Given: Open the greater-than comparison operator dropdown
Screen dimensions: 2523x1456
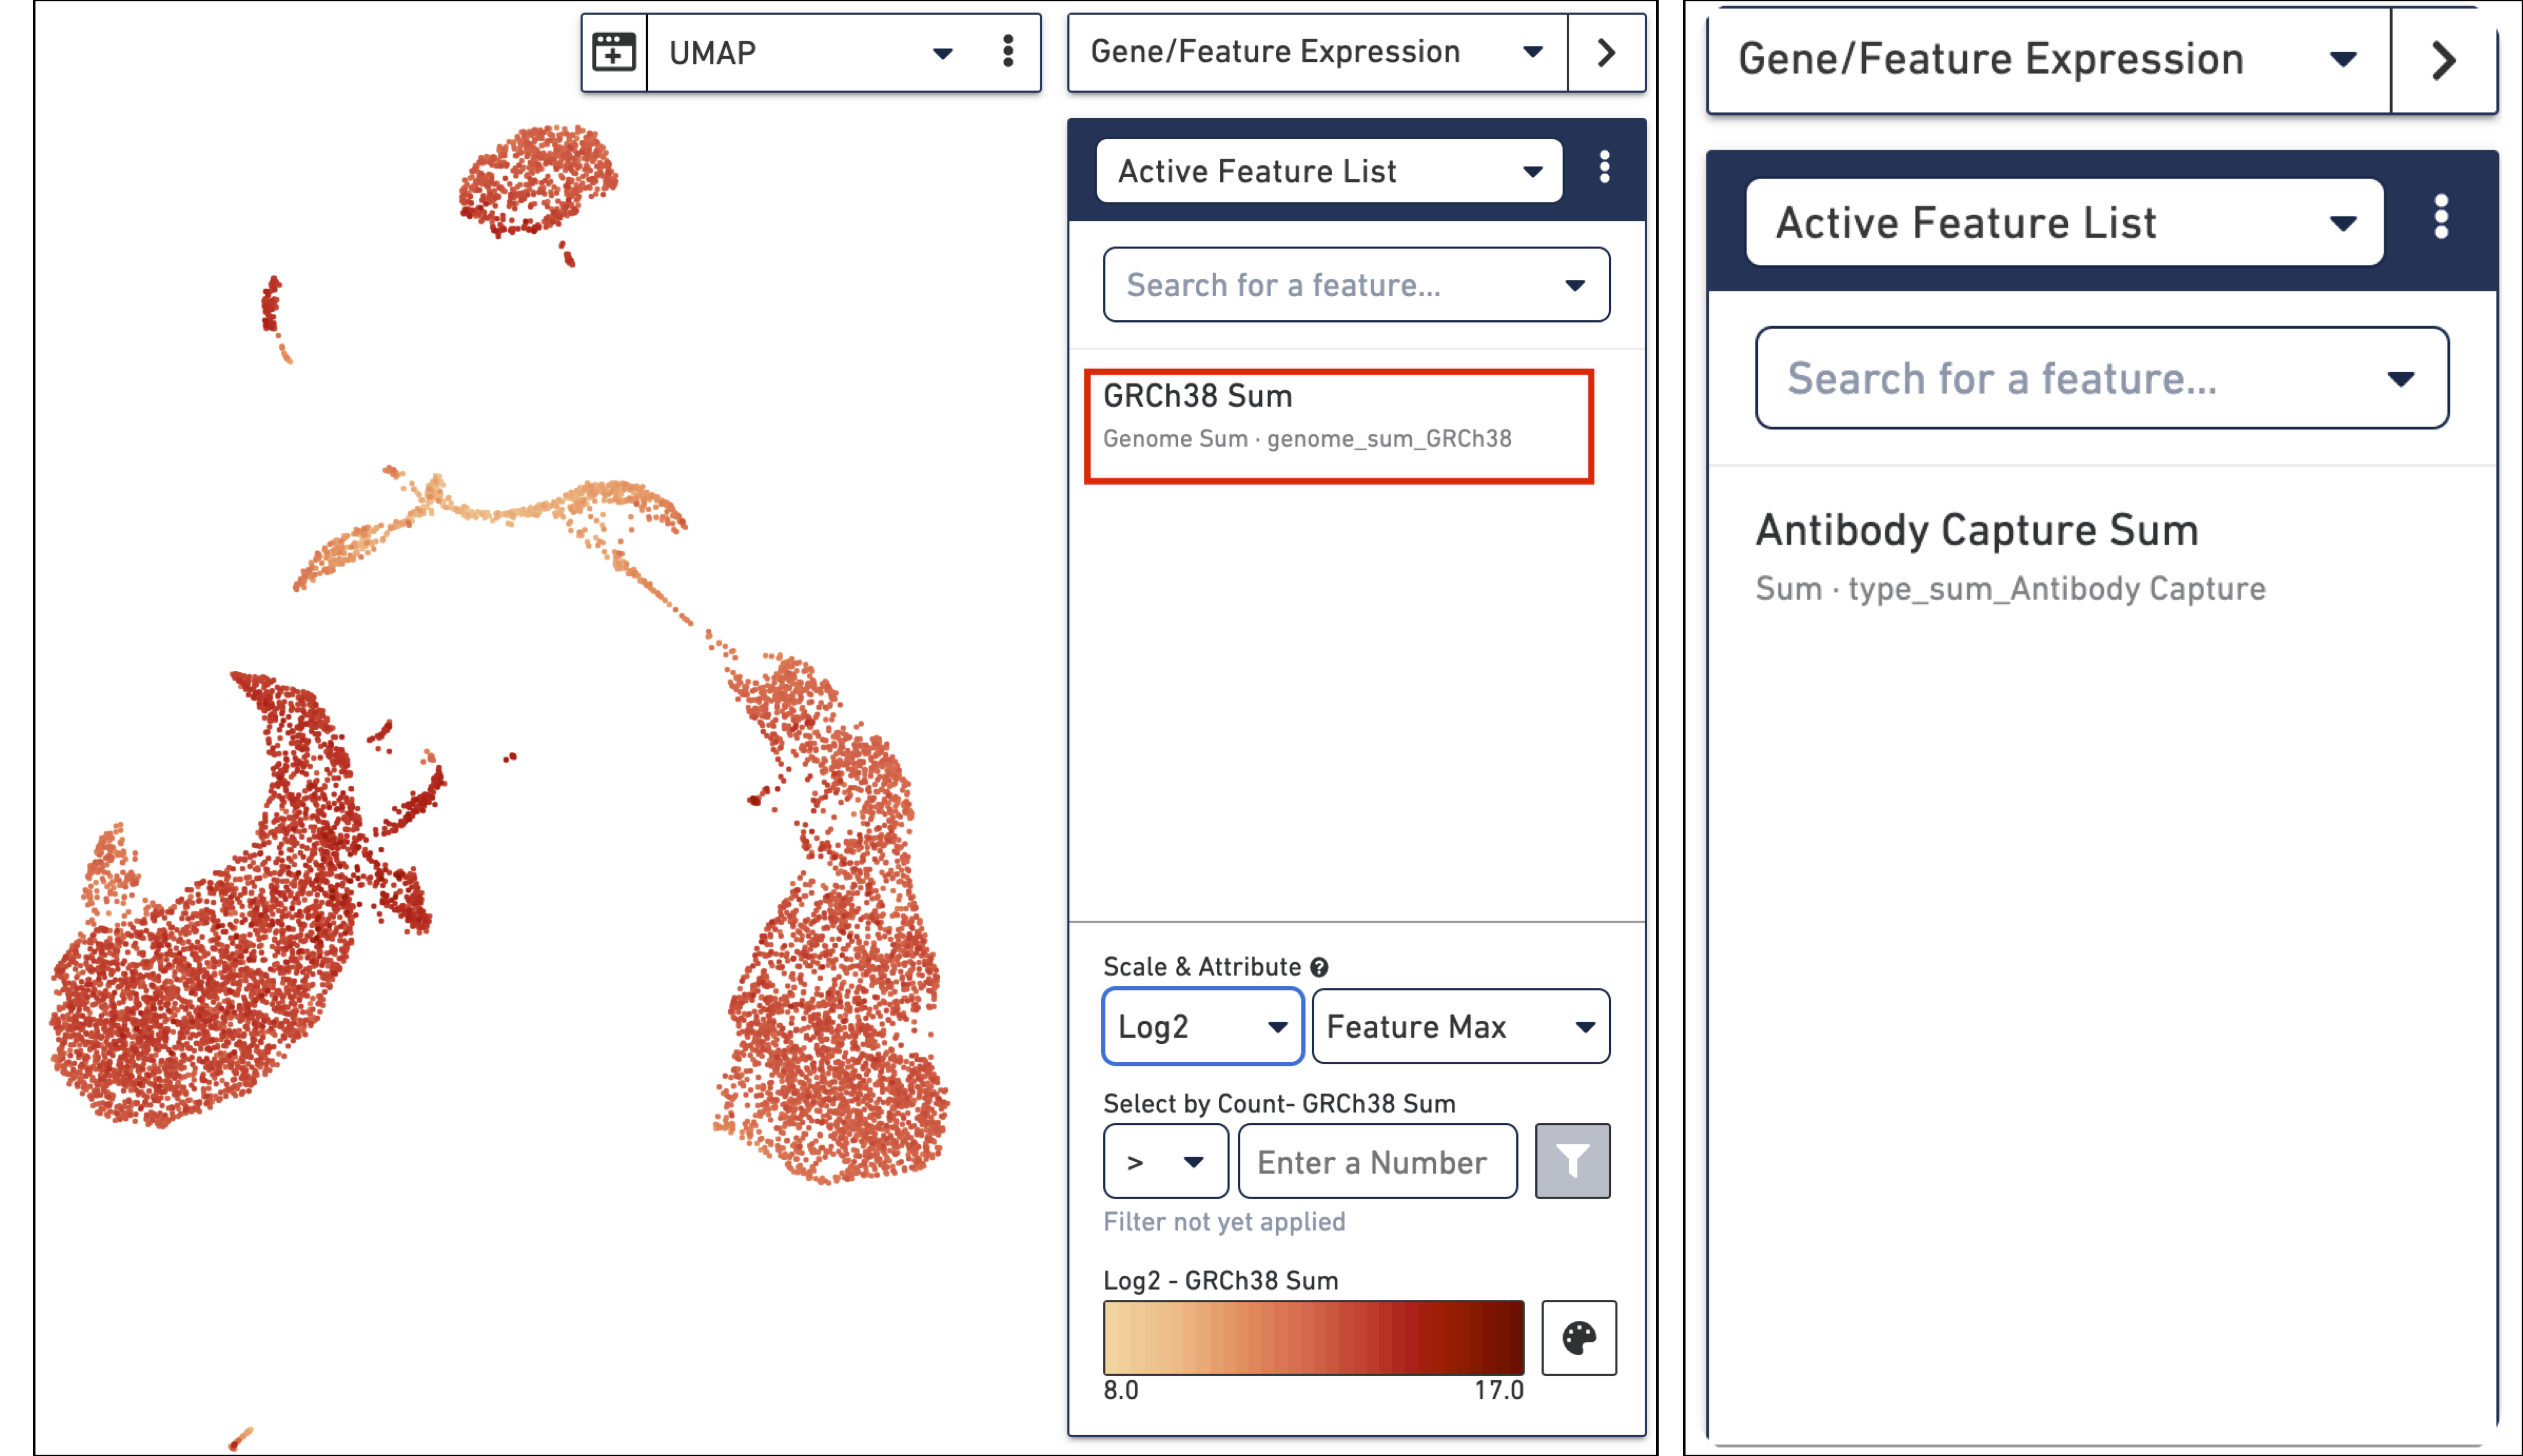Looking at the screenshot, I should point(1166,1161).
